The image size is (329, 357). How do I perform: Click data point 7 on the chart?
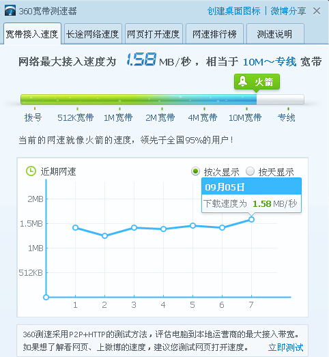coord(251,220)
